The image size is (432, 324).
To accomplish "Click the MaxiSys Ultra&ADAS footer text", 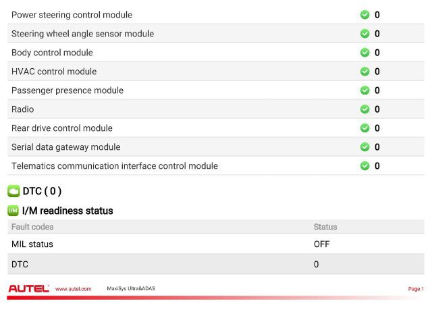I will coord(131,288).
